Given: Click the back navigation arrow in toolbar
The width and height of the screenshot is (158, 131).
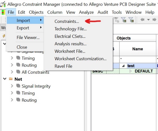Looking at the screenshot, I should pyautogui.click(x=142, y=19).
